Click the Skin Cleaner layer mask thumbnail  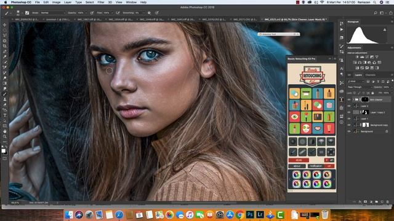click(x=365, y=99)
